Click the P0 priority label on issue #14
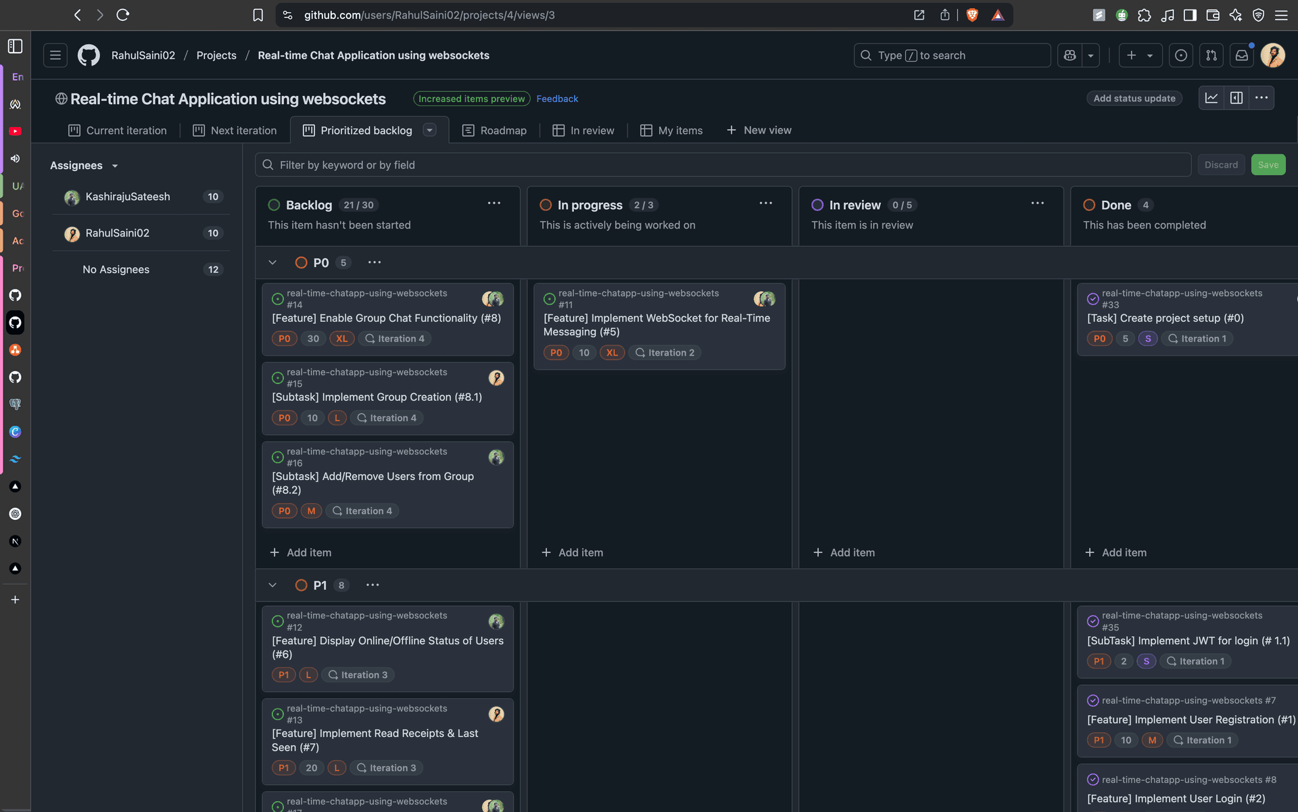Viewport: 1298px width, 812px height. point(285,339)
